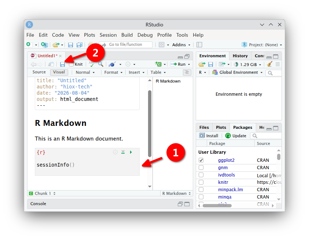The width and height of the screenshot is (309, 240).
Task: Toggle the document outline icon
Action: tap(187, 72)
